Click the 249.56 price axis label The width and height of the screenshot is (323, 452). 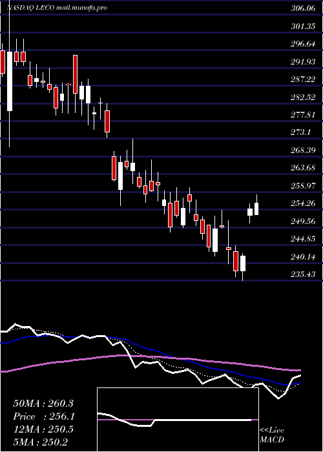pos(303,221)
